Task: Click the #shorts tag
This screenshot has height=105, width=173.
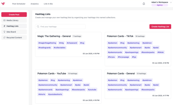Action: 42,94
